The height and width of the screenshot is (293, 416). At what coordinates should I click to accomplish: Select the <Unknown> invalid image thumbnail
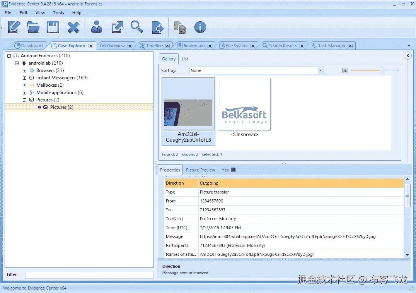tap(245, 108)
